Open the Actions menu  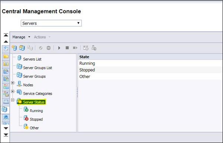(42, 37)
